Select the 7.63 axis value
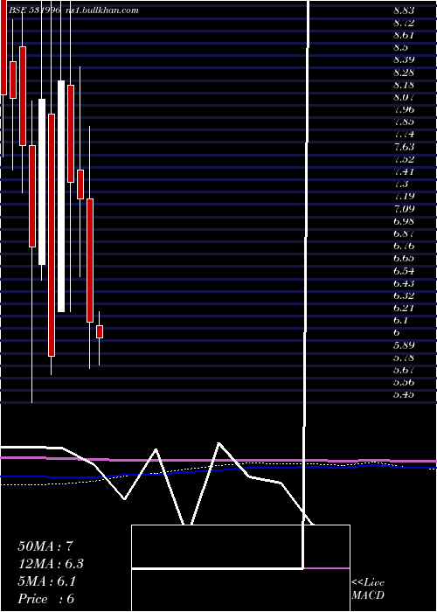The image size is (437, 612). click(404, 147)
